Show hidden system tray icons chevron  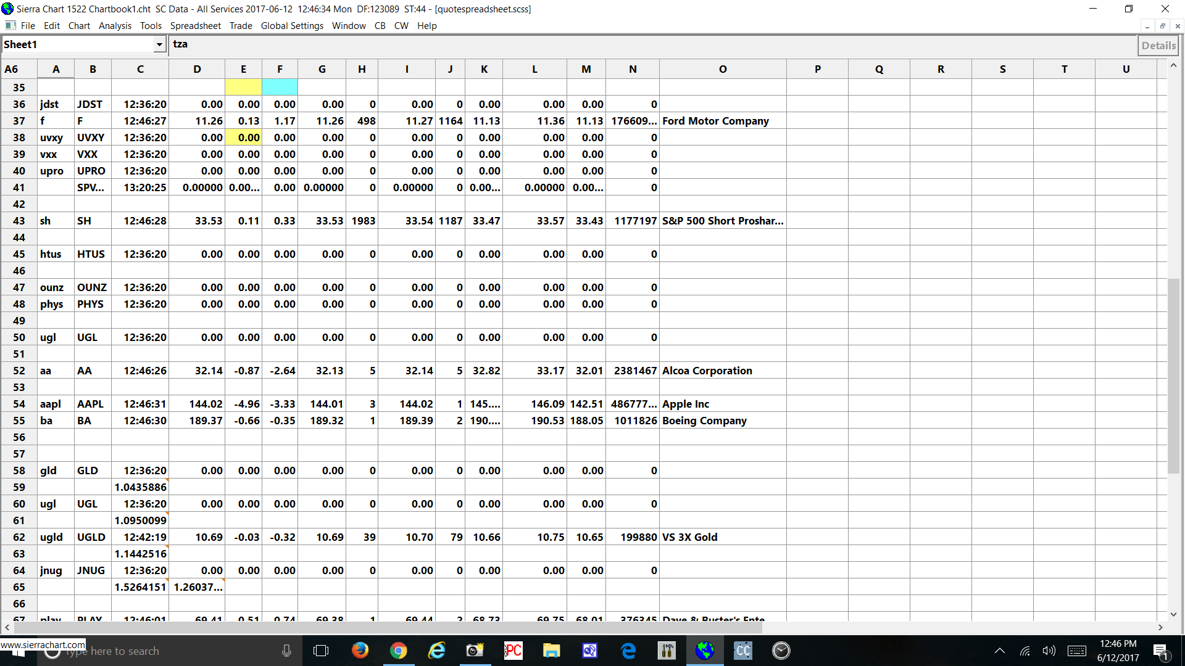[x=1000, y=651]
